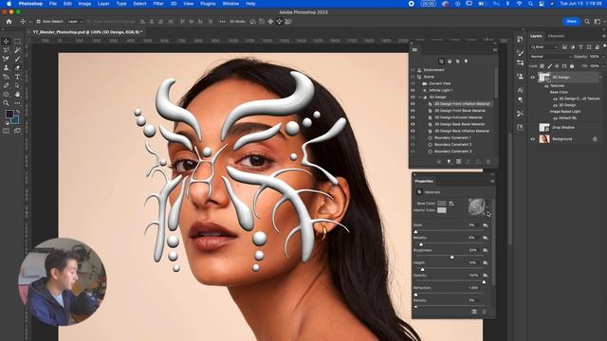Image resolution: width=607 pixels, height=341 pixels.
Task: Select the Move tool in toolbox
Action: click(x=6, y=42)
